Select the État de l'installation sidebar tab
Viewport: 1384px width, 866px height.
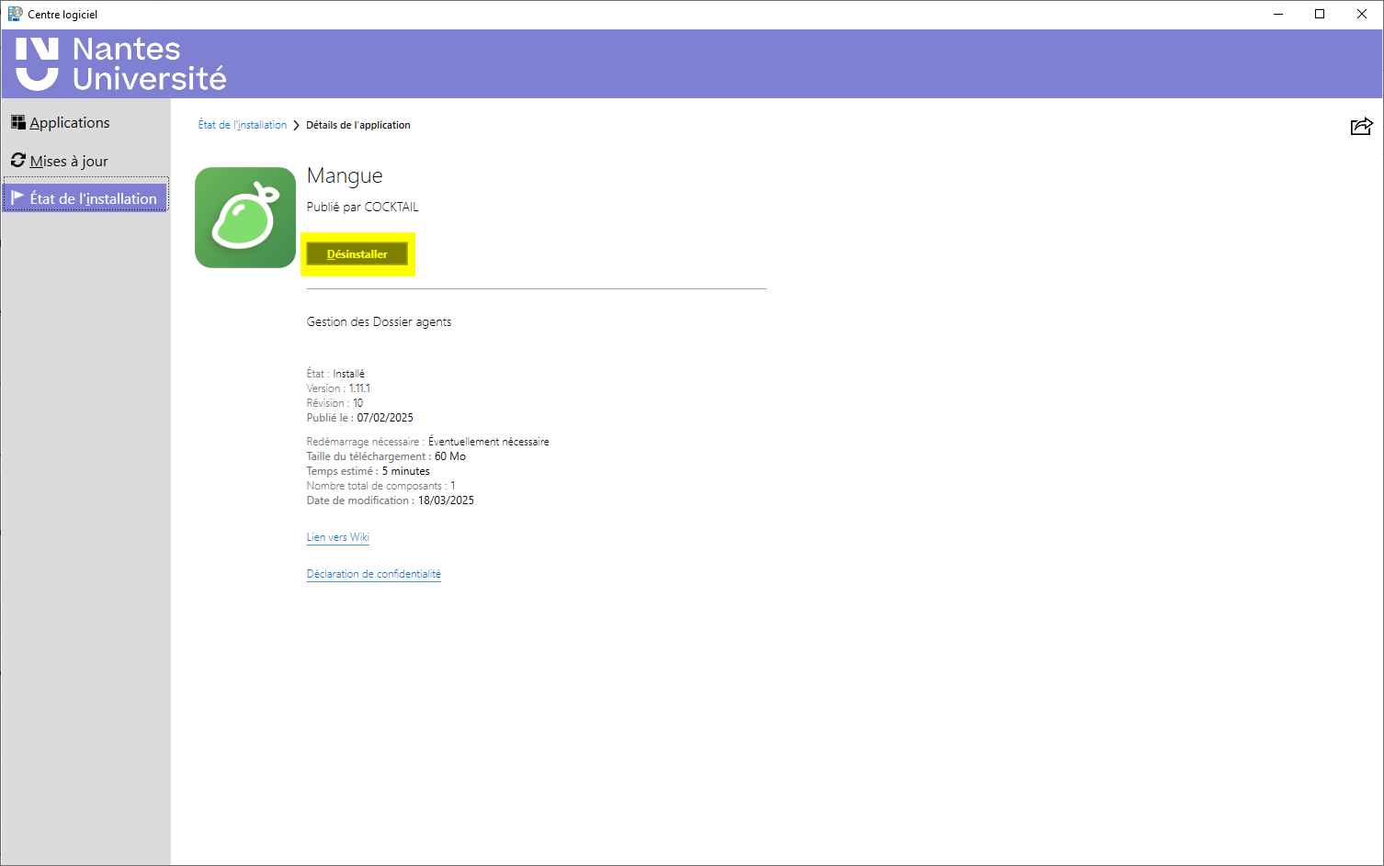(x=93, y=198)
